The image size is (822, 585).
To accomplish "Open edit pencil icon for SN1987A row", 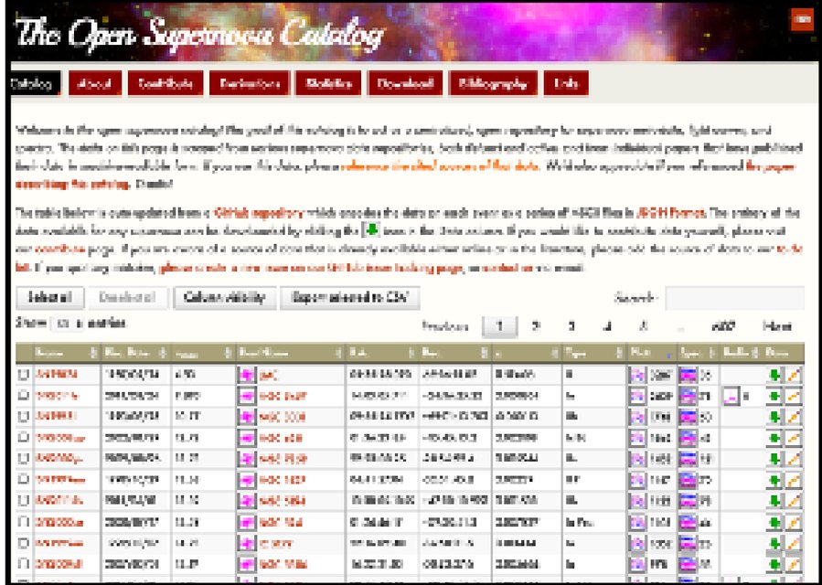I will [793, 376].
